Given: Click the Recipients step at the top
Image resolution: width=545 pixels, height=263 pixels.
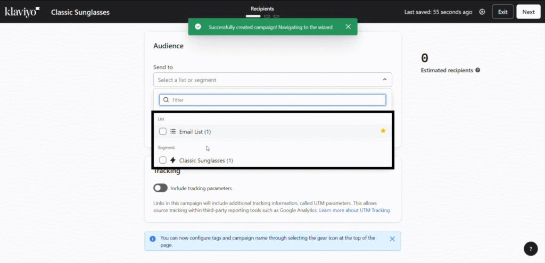Looking at the screenshot, I should click(x=262, y=9).
